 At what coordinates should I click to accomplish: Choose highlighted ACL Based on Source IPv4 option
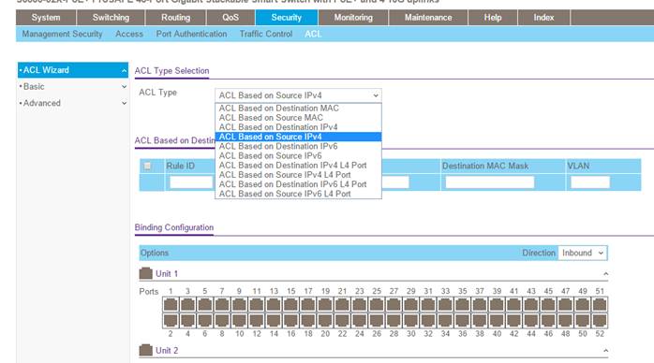[x=298, y=137]
